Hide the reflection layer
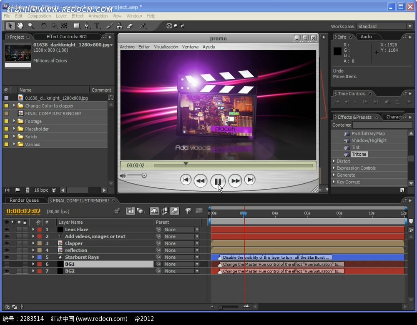Screen dimensions: 417x325 click(7, 250)
